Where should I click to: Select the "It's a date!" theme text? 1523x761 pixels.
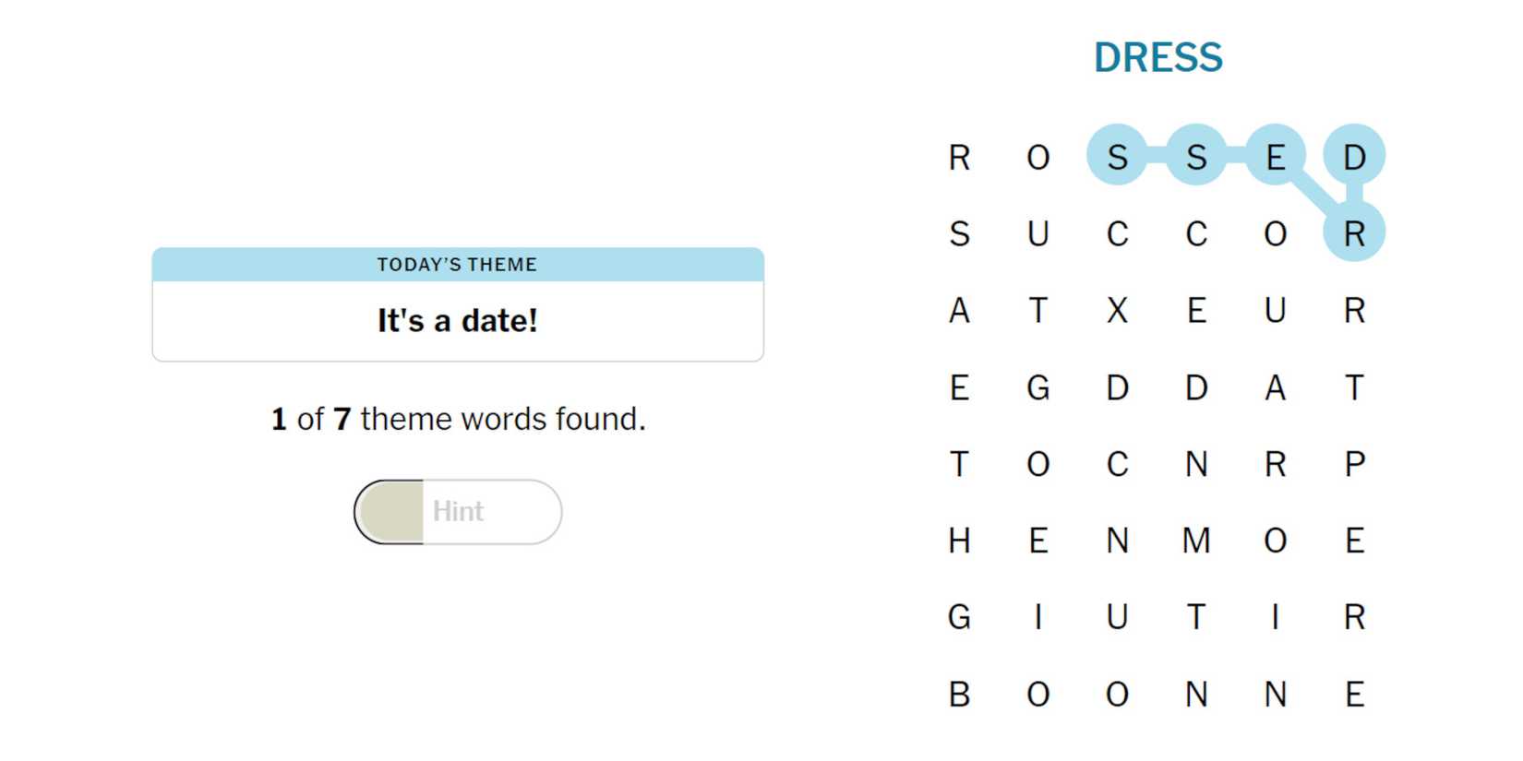coord(458,321)
